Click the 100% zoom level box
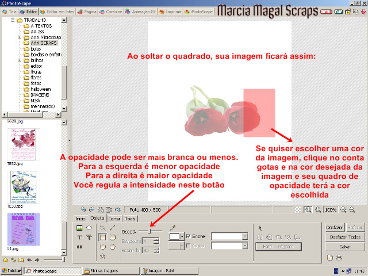The image size is (368, 276). tap(331, 209)
